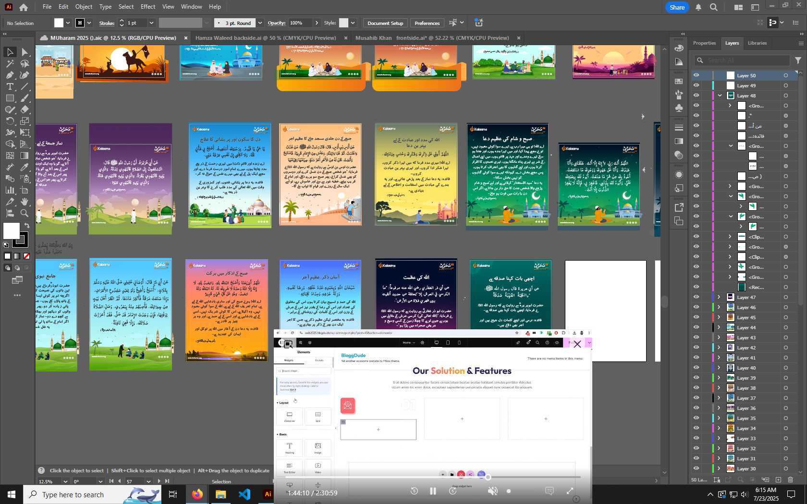Pause the picture-in-picture video
This screenshot has height=504, width=807.
433,491
